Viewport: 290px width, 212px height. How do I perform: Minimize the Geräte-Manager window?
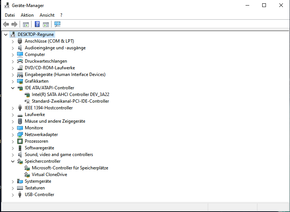click(x=247, y=5)
